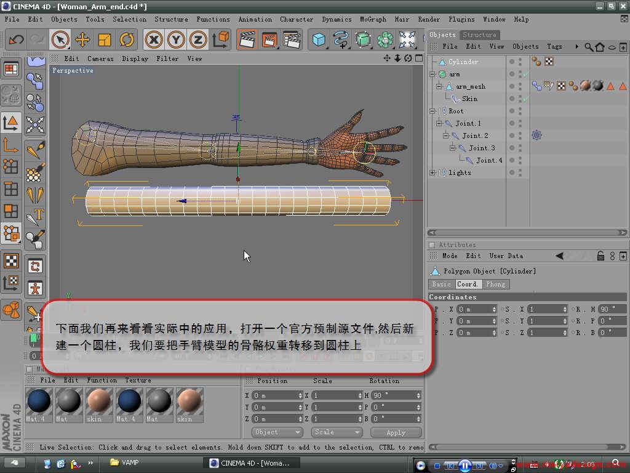Click the Undo arrow icon
The image size is (630, 473).
coord(17,40)
